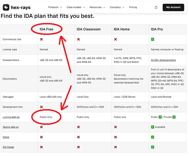Click IDA Feeds red X for IDA Classroom
This screenshot has height=156, width=189.
coord(78,147)
